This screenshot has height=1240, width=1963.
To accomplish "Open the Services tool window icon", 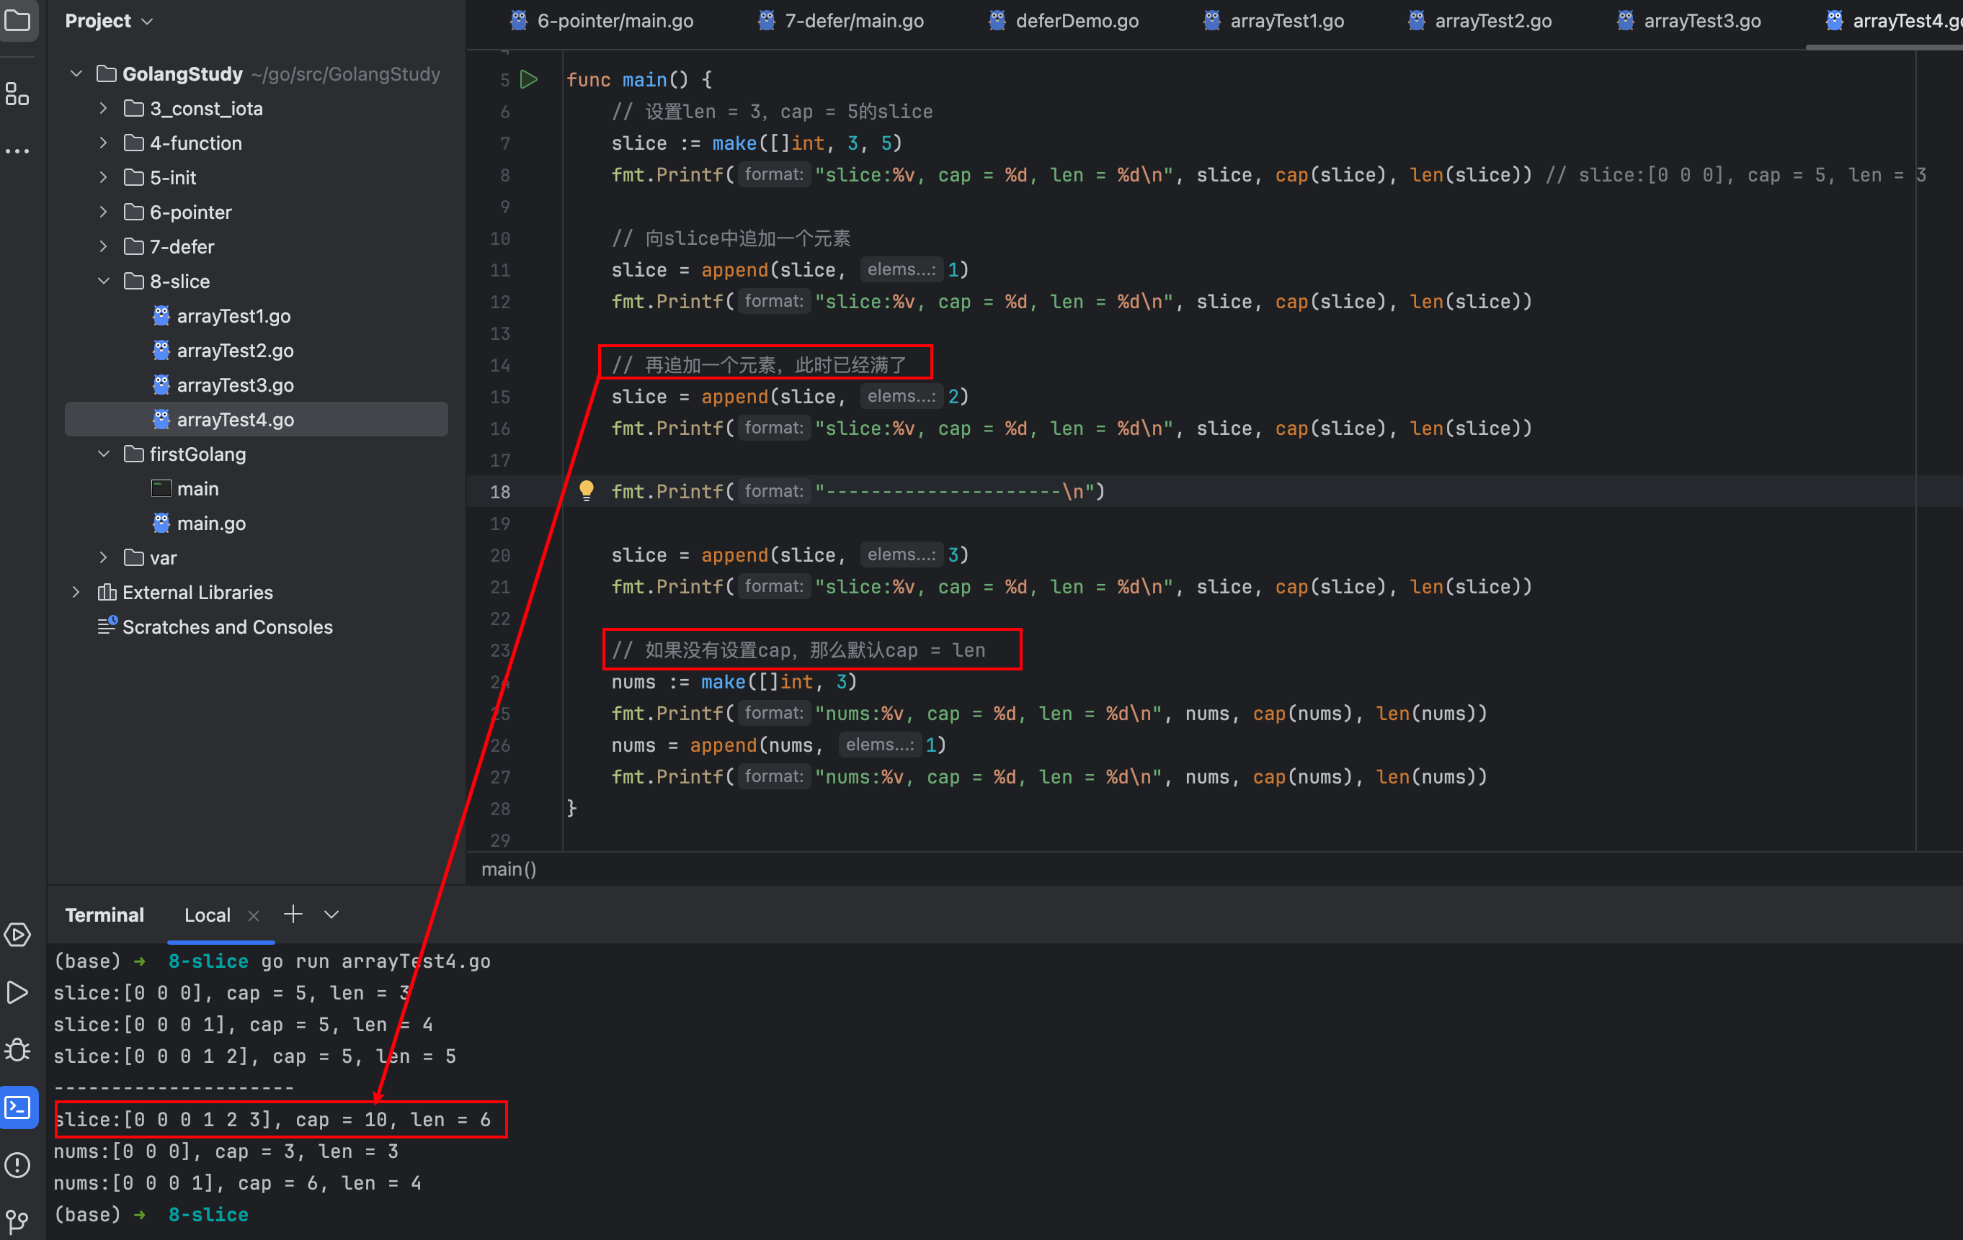I will tap(18, 935).
